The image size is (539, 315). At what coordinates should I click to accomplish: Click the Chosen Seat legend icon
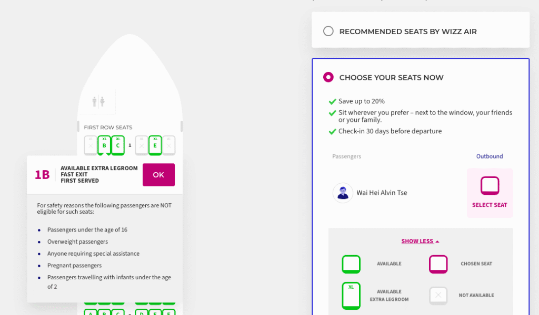(x=438, y=264)
